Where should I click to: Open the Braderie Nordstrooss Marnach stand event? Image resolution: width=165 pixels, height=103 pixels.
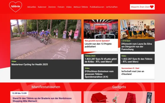(x=42, y=100)
